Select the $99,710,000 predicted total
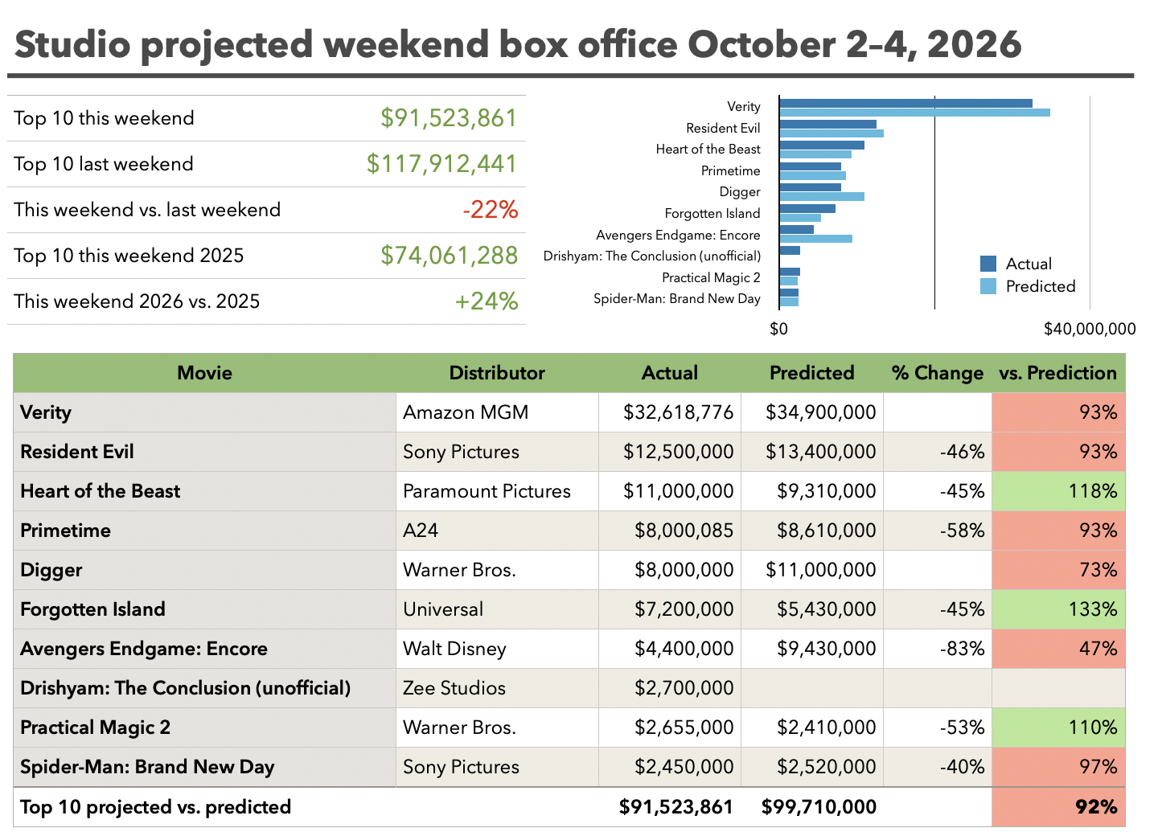 (x=819, y=807)
